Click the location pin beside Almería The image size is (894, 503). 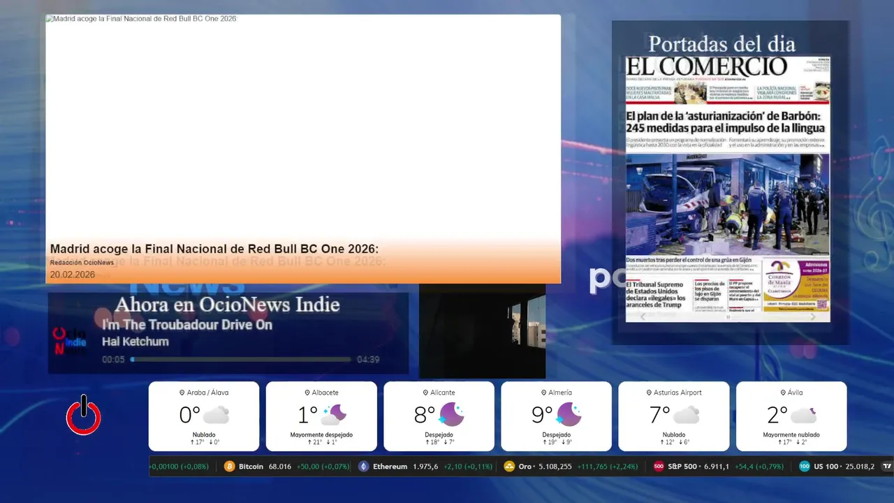tap(544, 393)
